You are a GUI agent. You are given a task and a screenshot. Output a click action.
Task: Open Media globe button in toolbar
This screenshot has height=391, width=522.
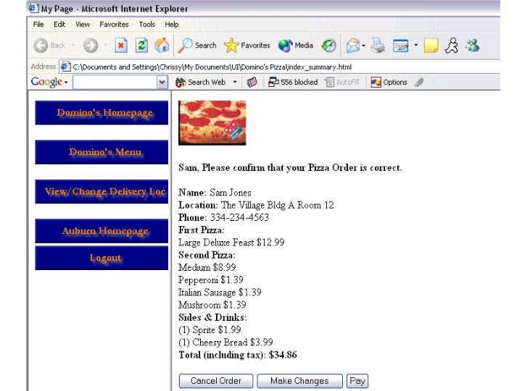296,45
